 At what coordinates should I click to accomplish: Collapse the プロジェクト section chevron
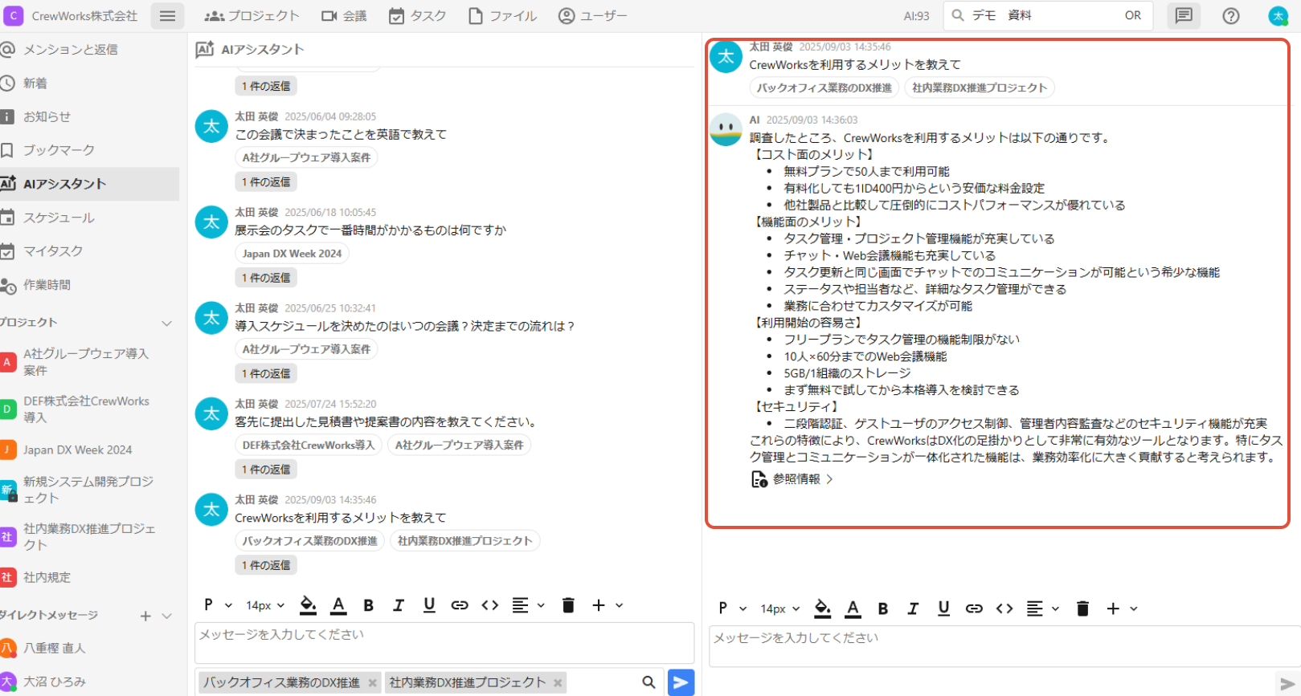167,323
